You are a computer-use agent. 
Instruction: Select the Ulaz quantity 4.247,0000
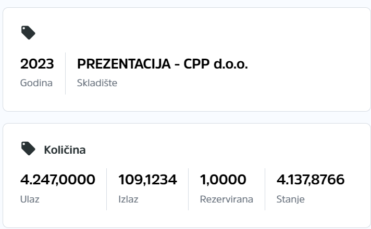pos(58,180)
